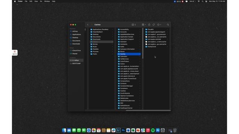Select the DoNotDisturb folder
The height and width of the screenshot is (134, 239).
click(129, 106)
